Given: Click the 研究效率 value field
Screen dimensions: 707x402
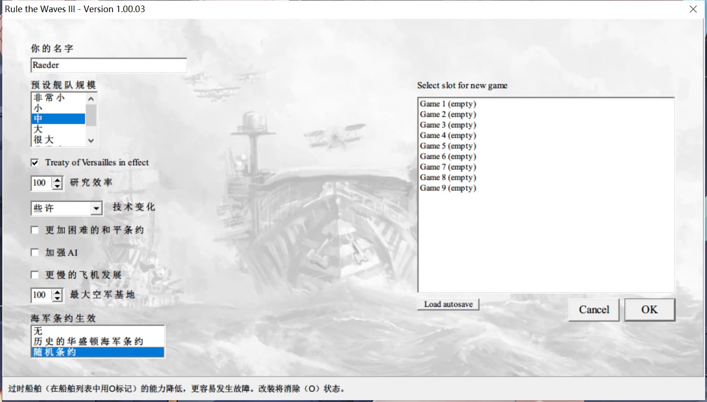Looking at the screenshot, I should click(x=42, y=183).
